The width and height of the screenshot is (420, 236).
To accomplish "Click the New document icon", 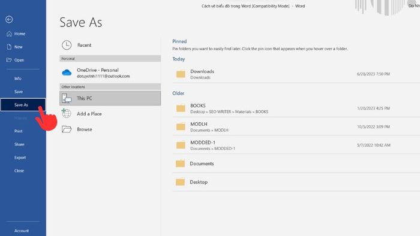I will click(9, 47).
